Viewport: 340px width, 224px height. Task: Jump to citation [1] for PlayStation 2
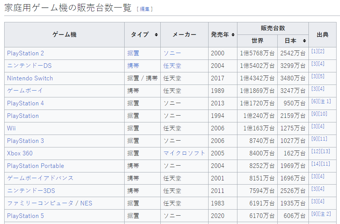314,51
